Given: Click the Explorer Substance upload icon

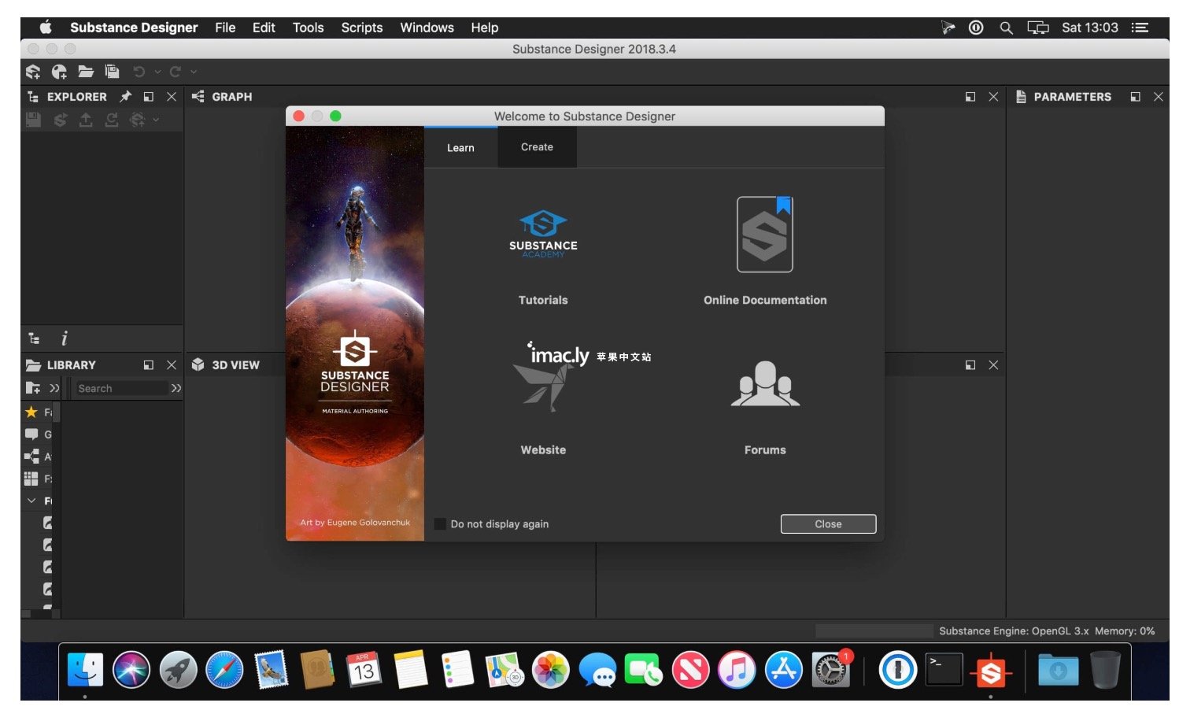Looking at the screenshot, I should pyautogui.click(x=138, y=120).
